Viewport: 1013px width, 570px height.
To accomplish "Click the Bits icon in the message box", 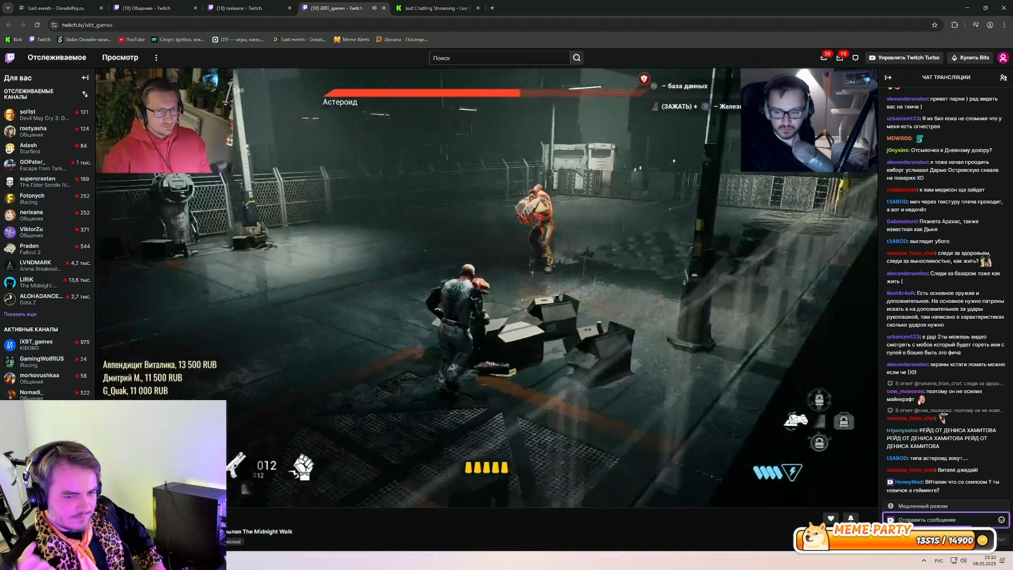I will tap(891, 520).
